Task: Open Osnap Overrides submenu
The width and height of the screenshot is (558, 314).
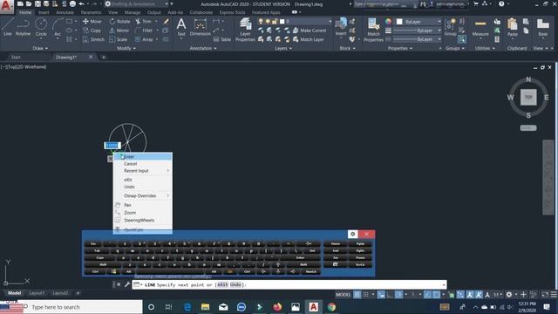Action: pyautogui.click(x=143, y=195)
